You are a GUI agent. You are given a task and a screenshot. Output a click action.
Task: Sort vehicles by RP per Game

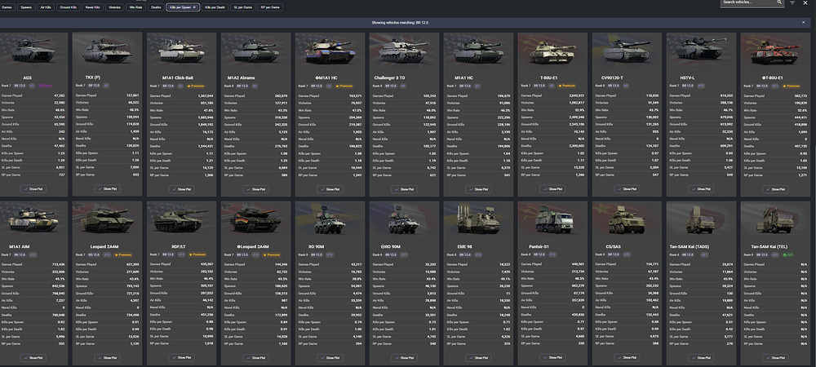coord(270,7)
